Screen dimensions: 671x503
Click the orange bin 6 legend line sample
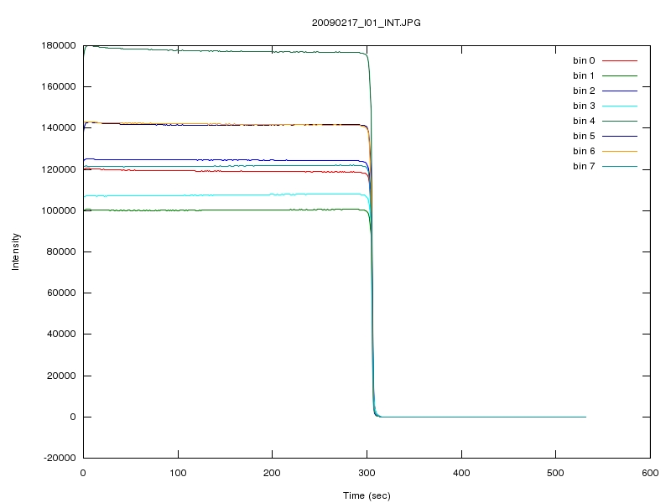620,152
